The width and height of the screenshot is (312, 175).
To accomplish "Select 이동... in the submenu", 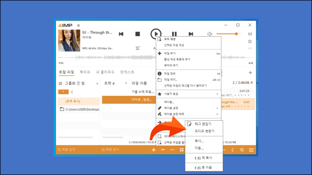I will 204,148.
